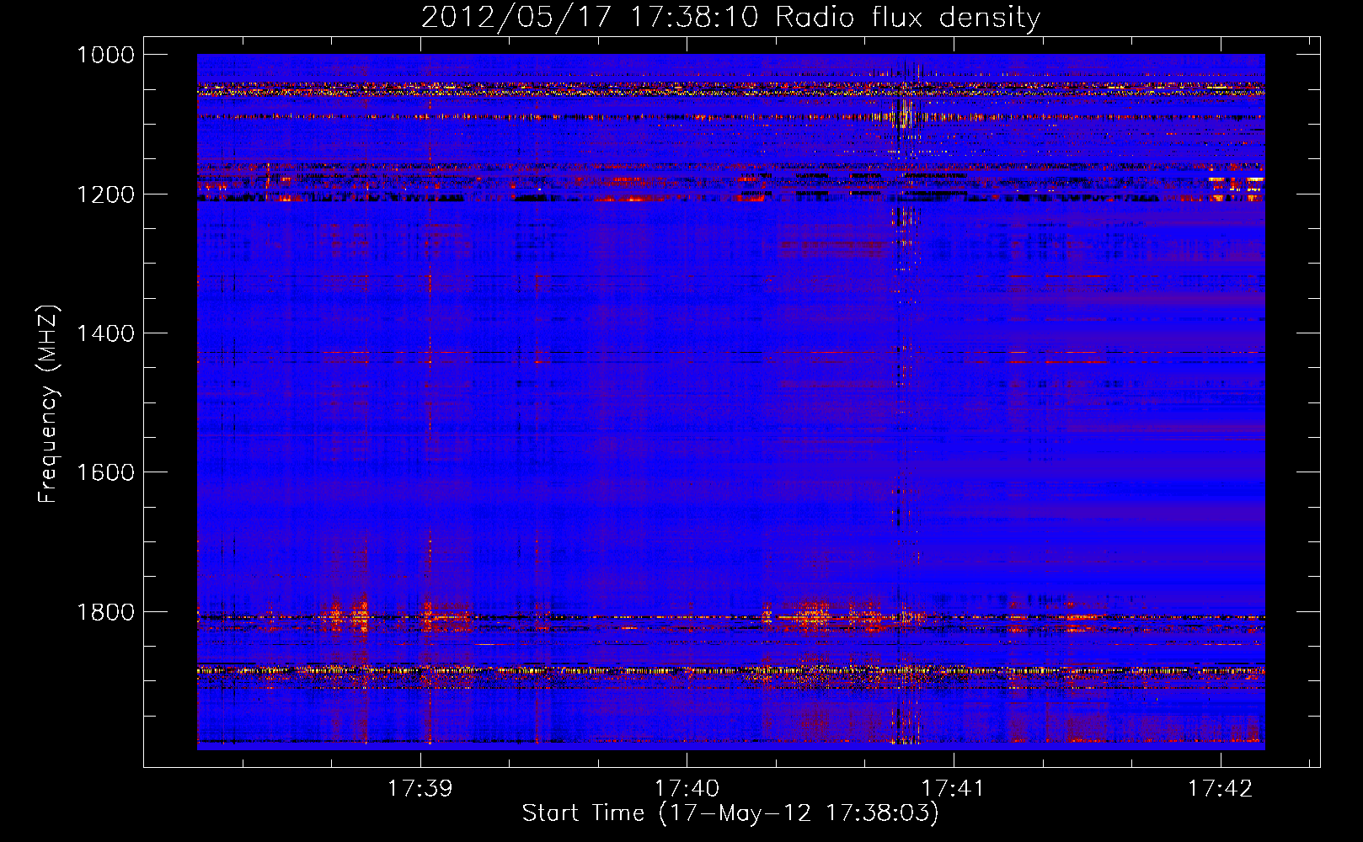The width and height of the screenshot is (1363, 842).
Task: Click the 17:40 time tick label
Action: pyautogui.click(x=687, y=788)
